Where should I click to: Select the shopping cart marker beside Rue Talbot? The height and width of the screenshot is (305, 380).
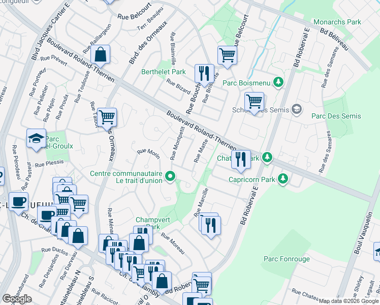point(107,118)
